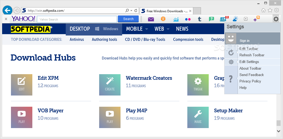Screen dimensions: 283x139
Task: Open the DESKTOP Windows section
Action: [x=94, y=29]
